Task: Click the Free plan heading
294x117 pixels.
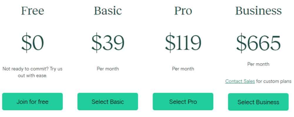Action: [x=32, y=11]
